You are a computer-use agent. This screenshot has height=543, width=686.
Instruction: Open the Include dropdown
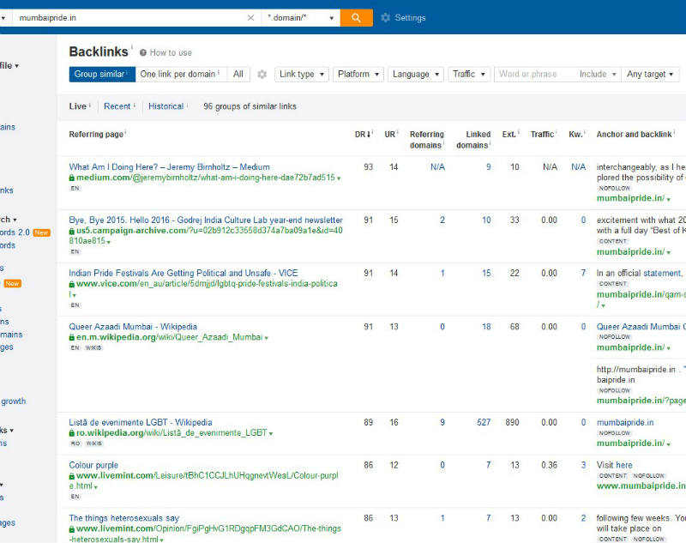point(598,75)
